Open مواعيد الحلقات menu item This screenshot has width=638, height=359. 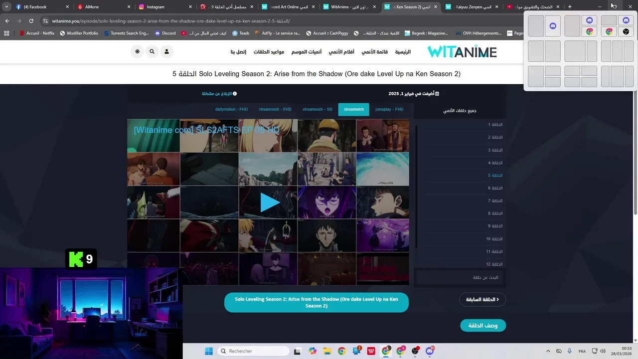[269, 52]
